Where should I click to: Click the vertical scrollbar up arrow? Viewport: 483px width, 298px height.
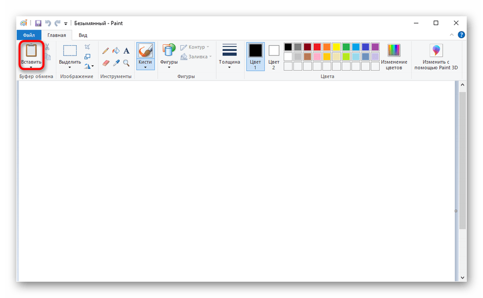click(x=462, y=85)
